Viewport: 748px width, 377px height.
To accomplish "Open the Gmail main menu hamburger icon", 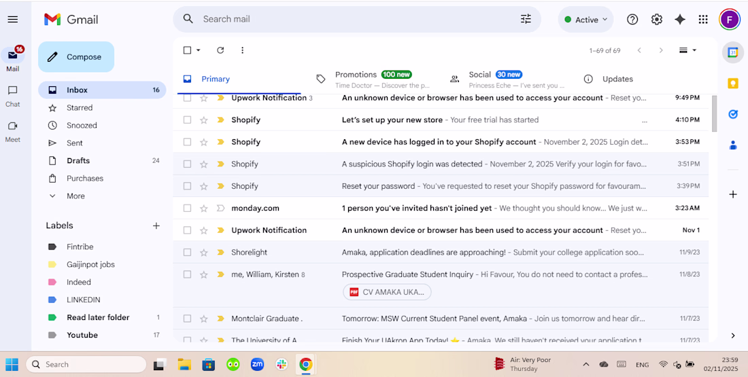I will [13, 20].
